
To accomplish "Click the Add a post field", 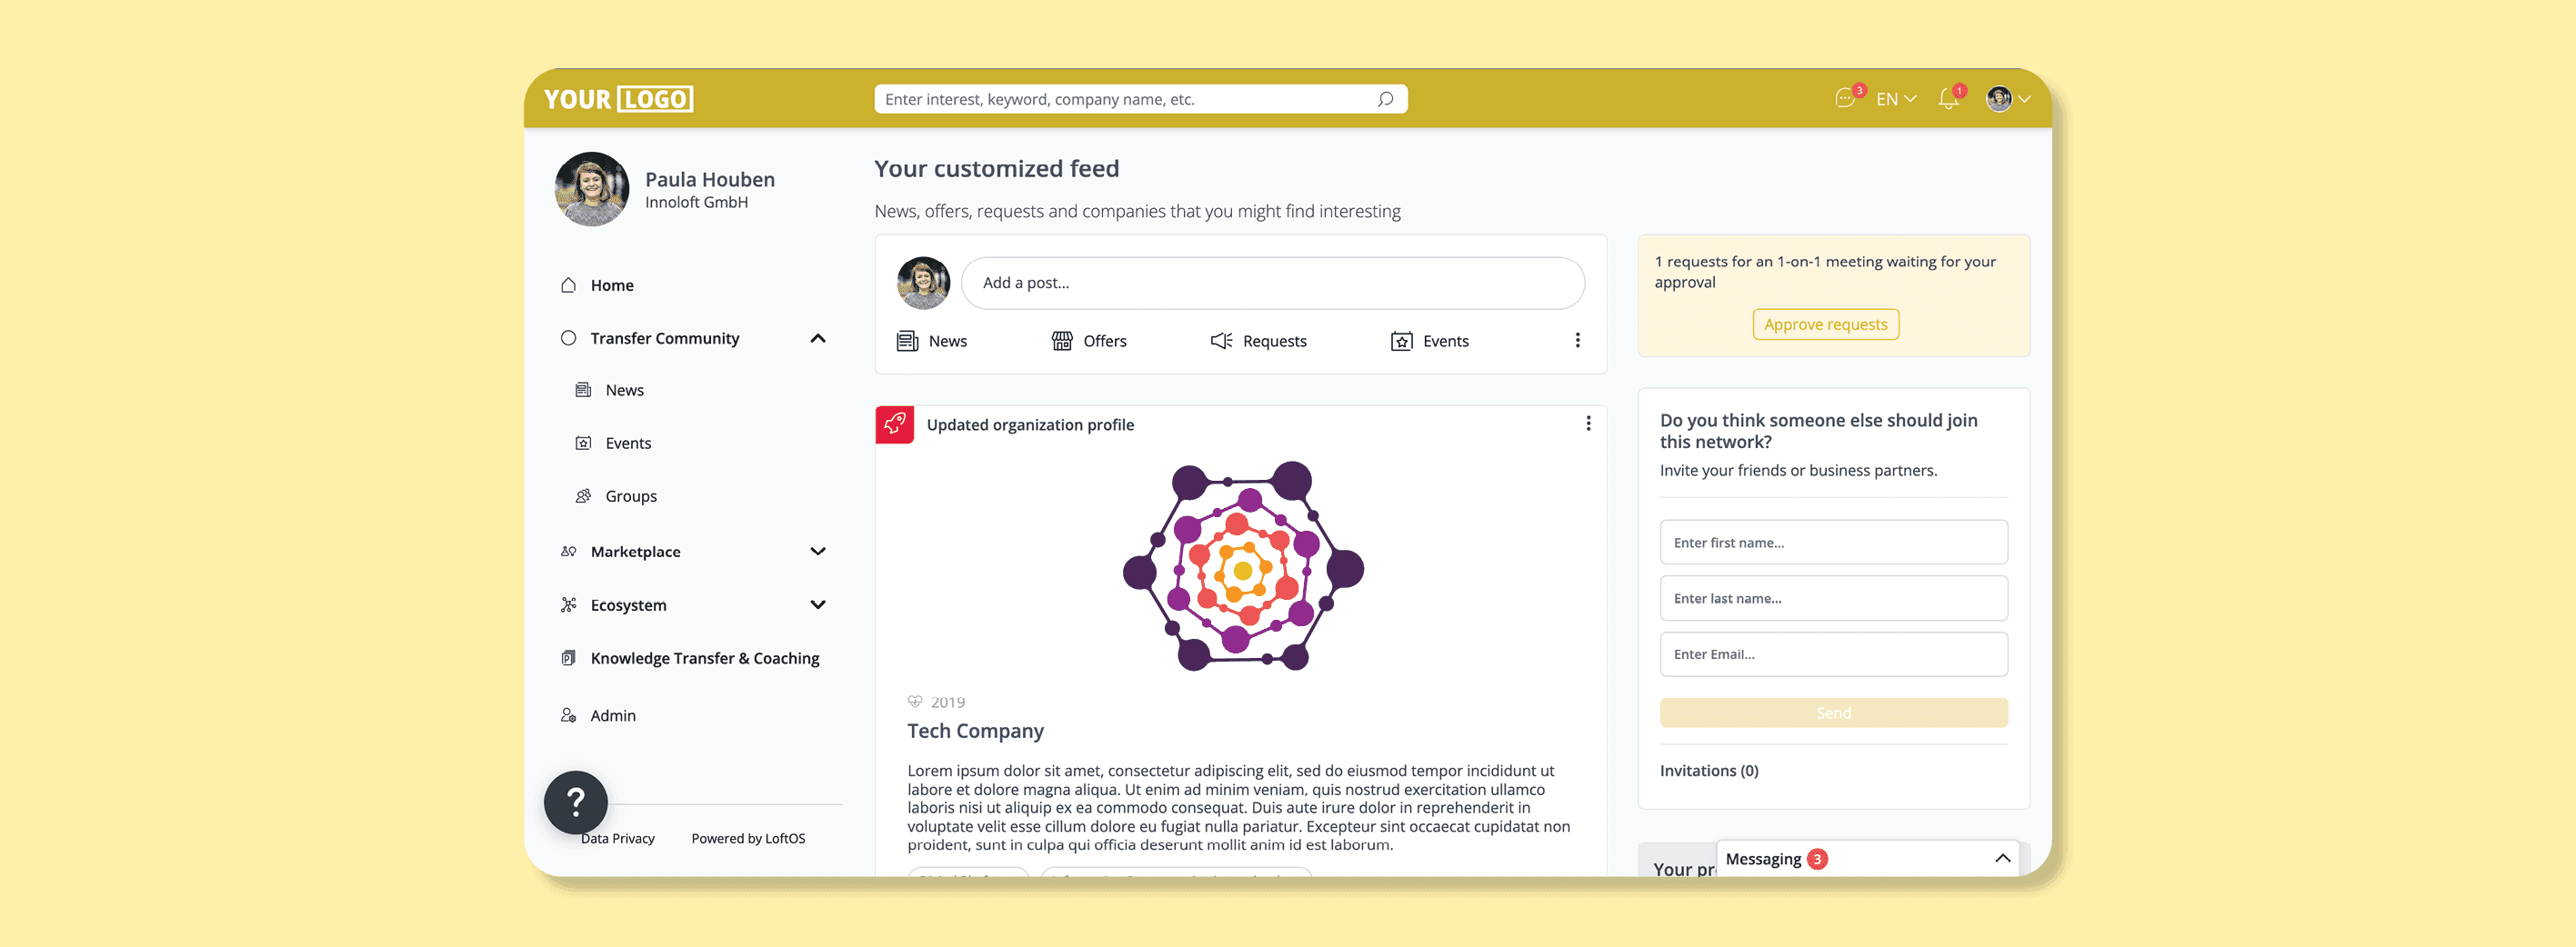I will tap(1272, 283).
